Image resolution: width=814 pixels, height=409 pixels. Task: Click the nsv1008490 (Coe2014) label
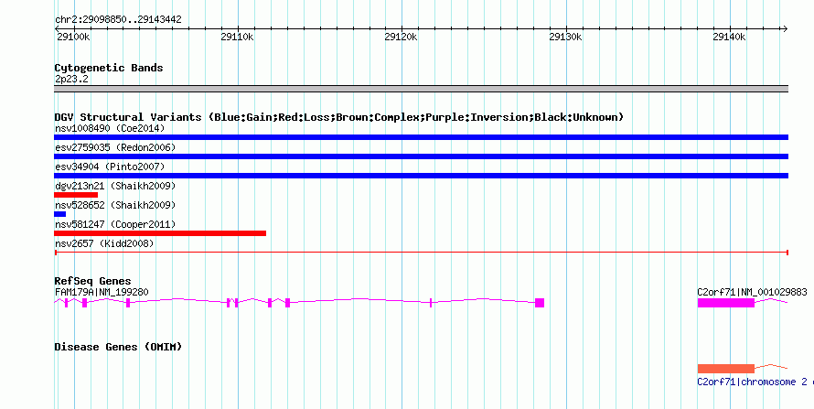pos(110,128)
